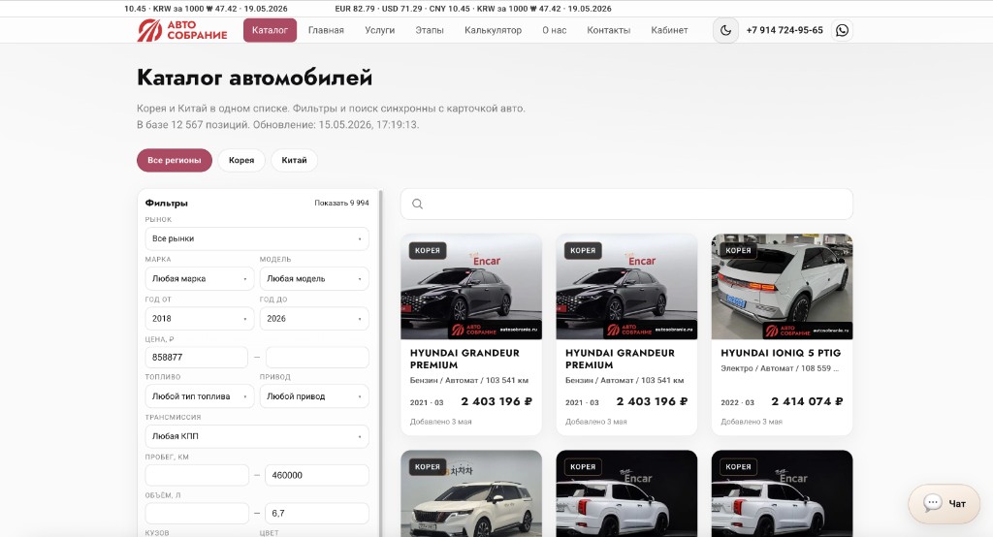
Task: Click the HYUNDAI IONIQ 5 PTIG title
Action: click(x=781, y=353)
